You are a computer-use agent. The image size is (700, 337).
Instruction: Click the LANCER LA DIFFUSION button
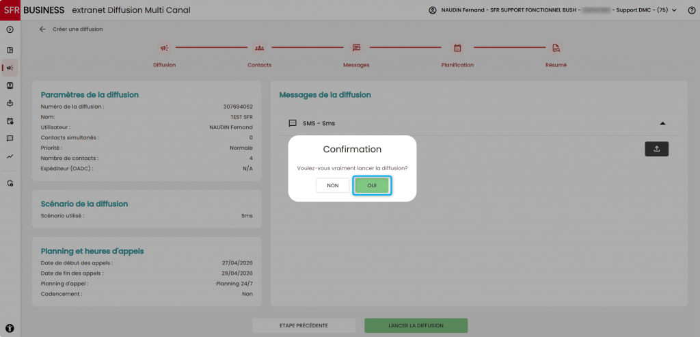(x=416, y=325)
